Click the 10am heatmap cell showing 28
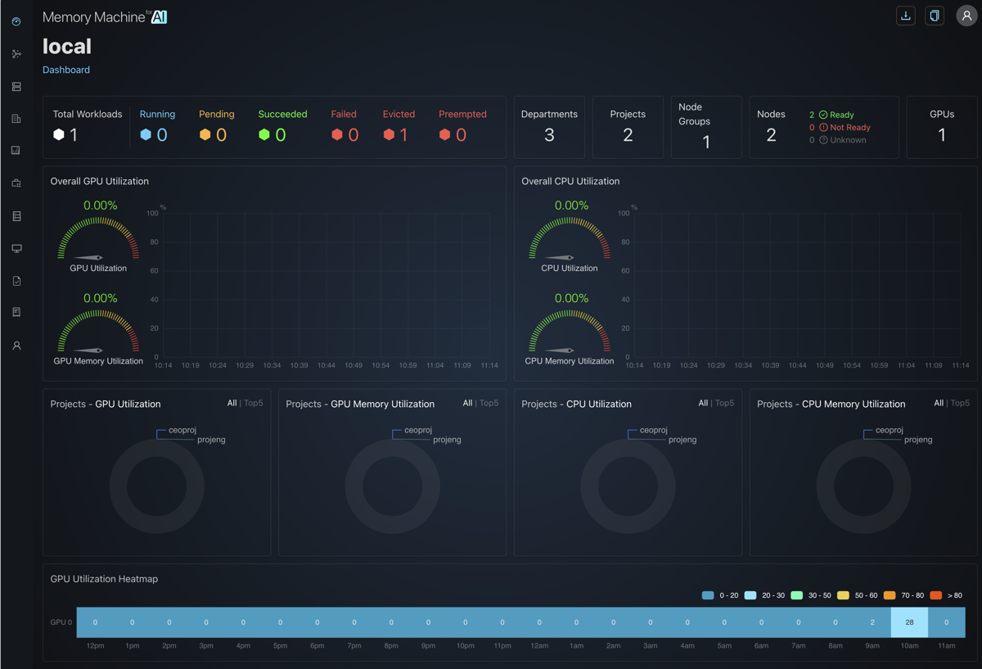The height and width of the screenshot is (669, 982). (x=909, y=622)
